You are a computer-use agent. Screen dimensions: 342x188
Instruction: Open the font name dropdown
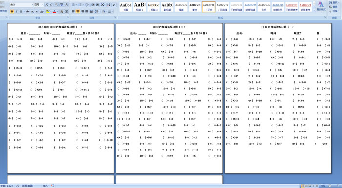[x=32, y=5]
